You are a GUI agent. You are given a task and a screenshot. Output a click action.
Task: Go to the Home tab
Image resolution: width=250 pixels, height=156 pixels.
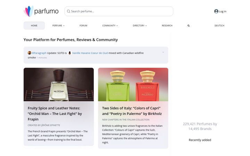tap(34, 25)
